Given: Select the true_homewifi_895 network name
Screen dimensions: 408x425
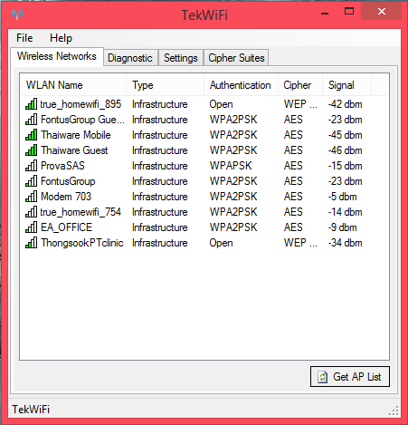Looking at the screenshot, I should coord(81,104).
